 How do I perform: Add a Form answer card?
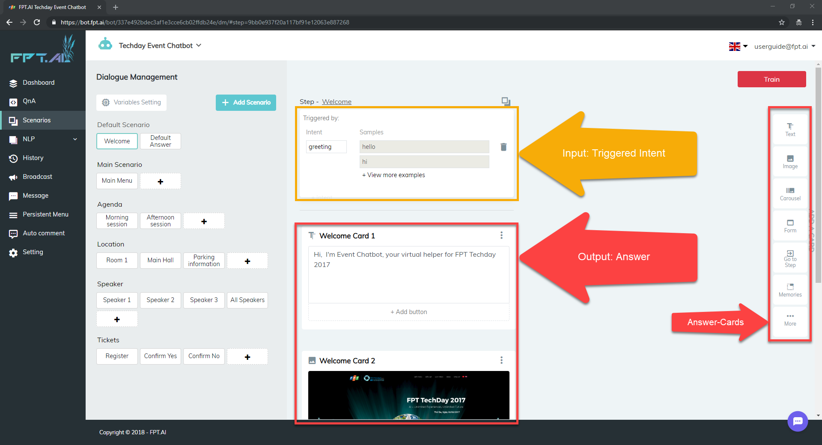pos(790,226)
